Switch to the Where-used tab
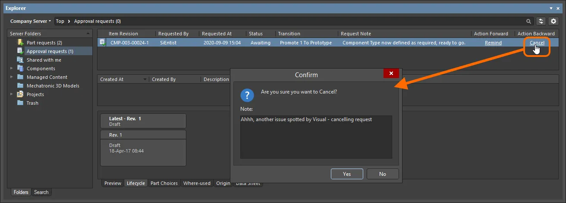 click(x=197, y=183)
